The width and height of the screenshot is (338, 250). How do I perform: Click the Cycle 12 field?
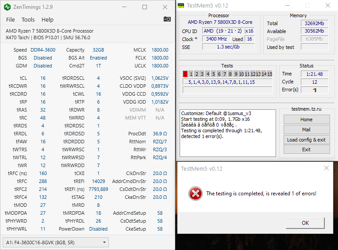(315, 82)
